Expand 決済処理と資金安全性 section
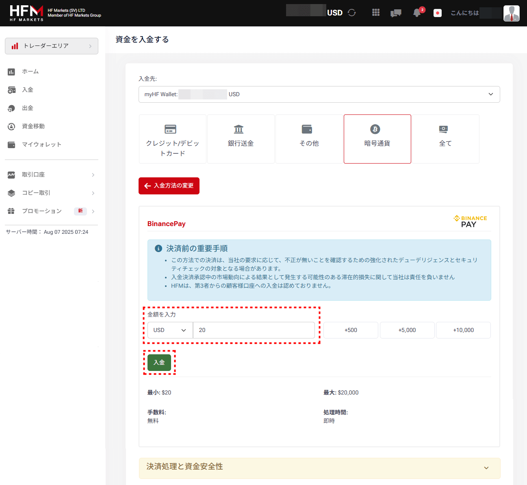 tap(319, 468)
